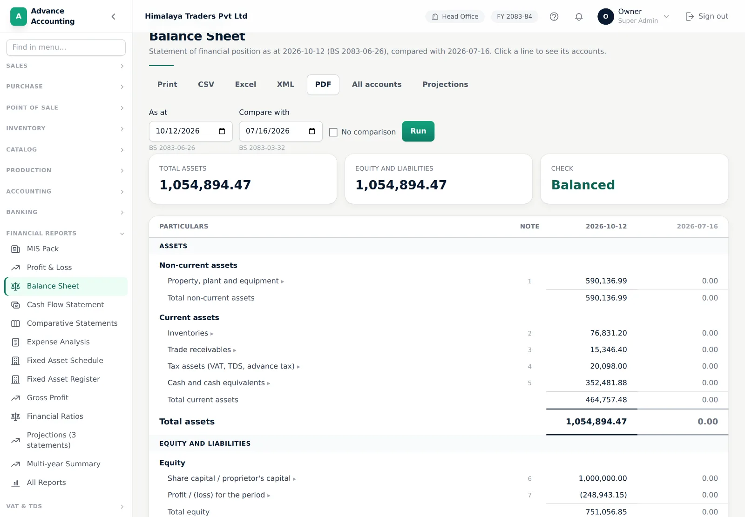
Task: Open the As at date calendar picker
Action: pyautogui.click(x=222, y=131)
